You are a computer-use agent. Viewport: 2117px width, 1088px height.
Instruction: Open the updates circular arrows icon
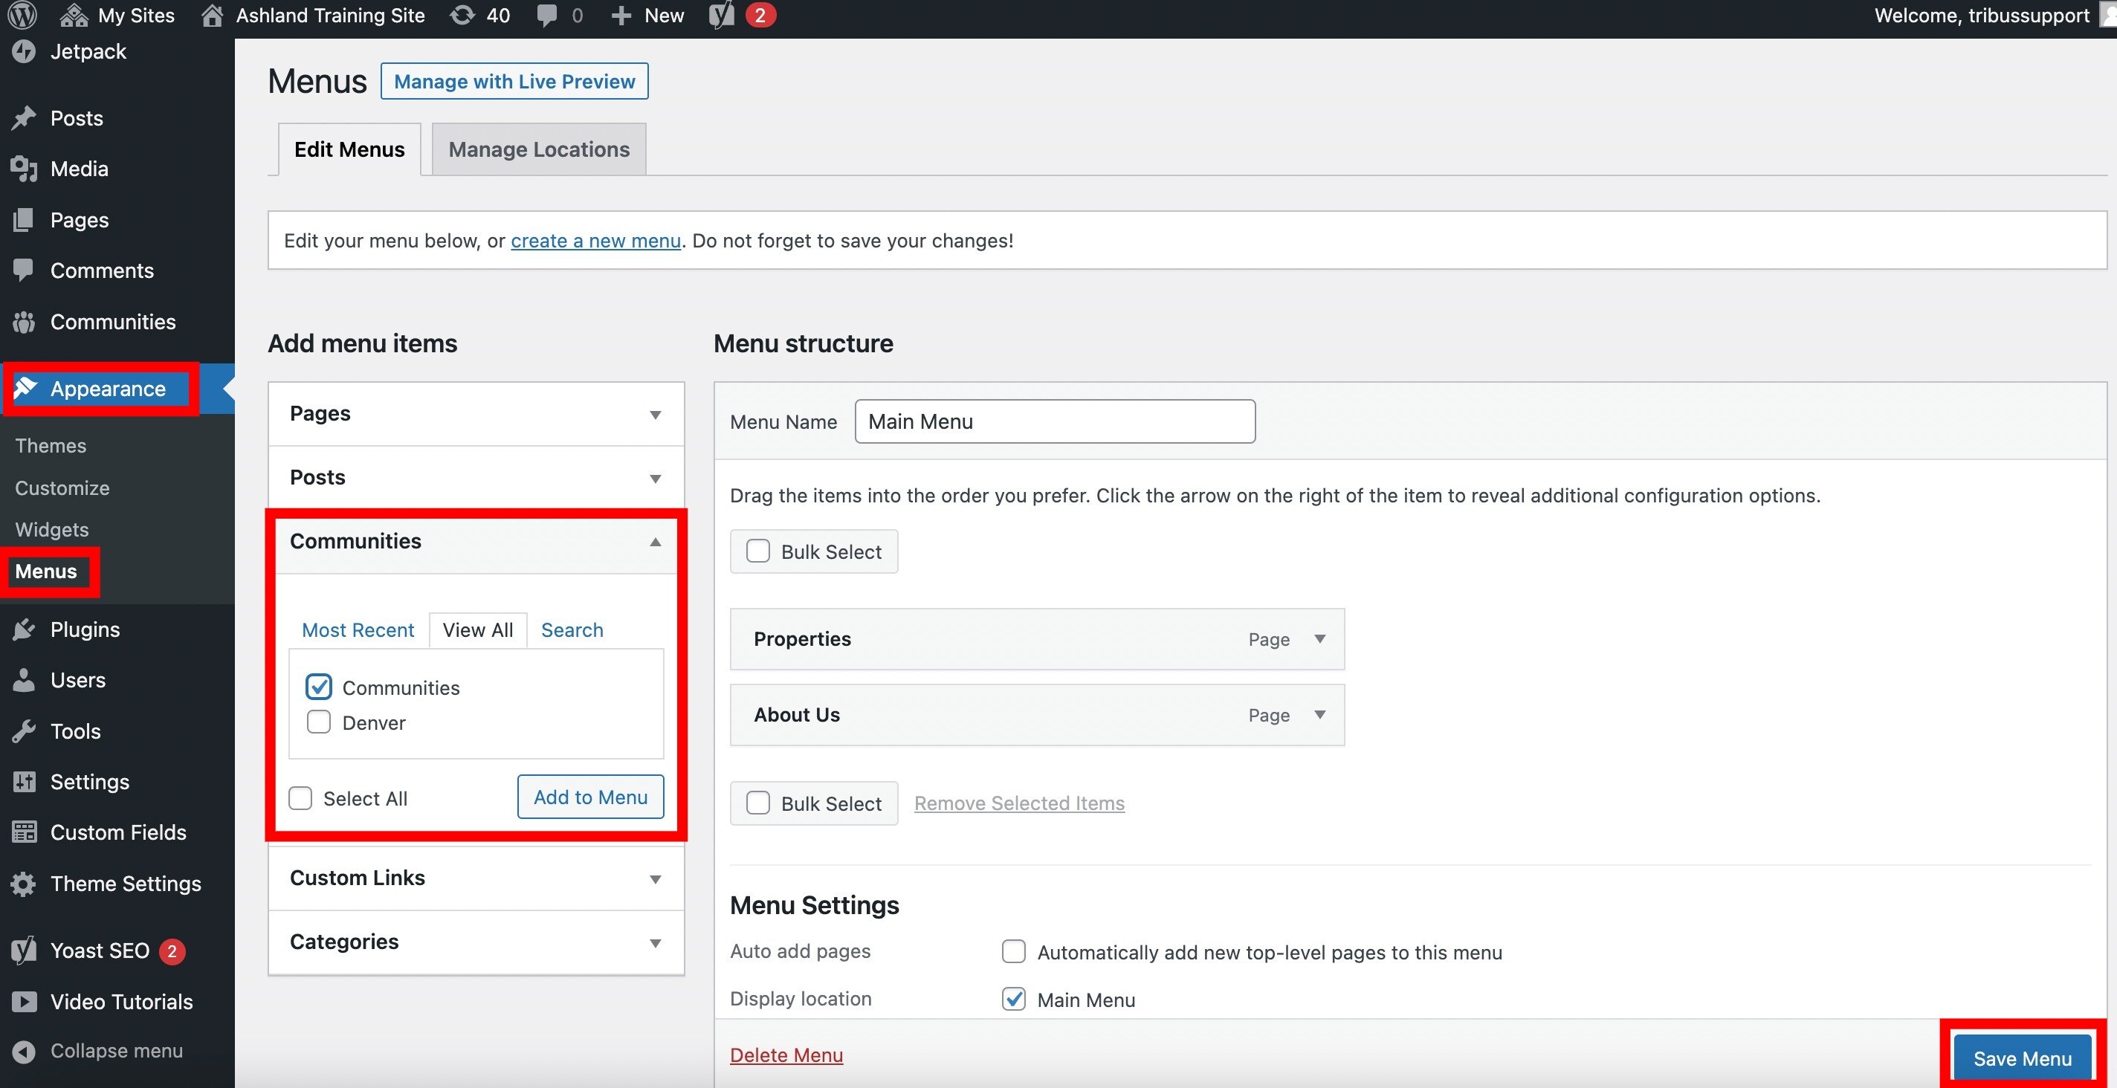462,15
